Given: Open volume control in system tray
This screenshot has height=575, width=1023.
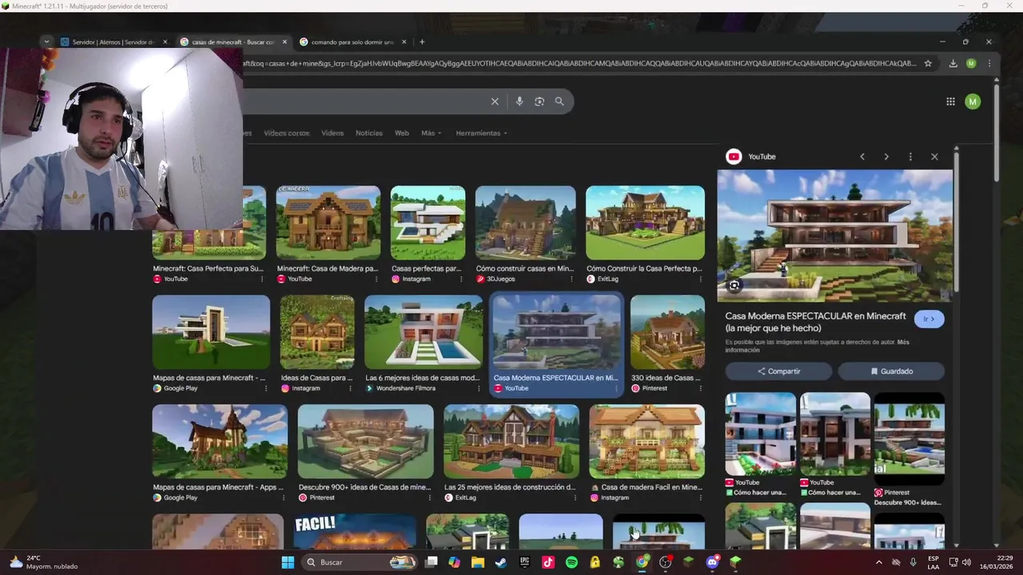Looking at the screenshot, I should click(x=966, y=562).
